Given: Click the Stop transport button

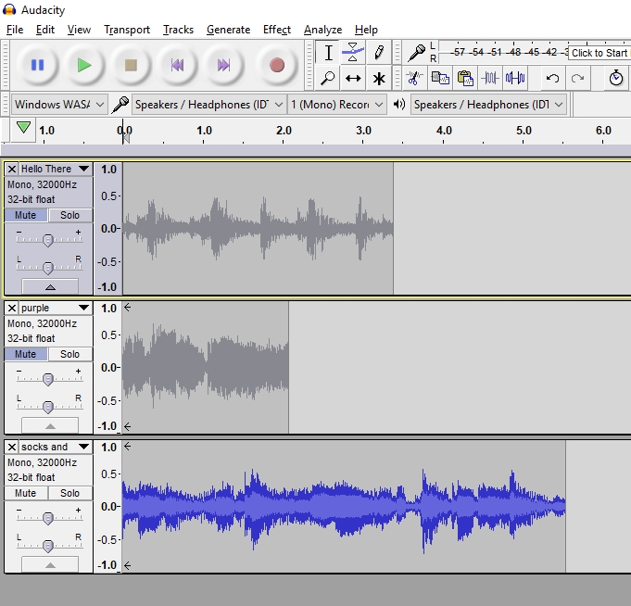Looking at the screenshot, I should [x=131, y=65].
